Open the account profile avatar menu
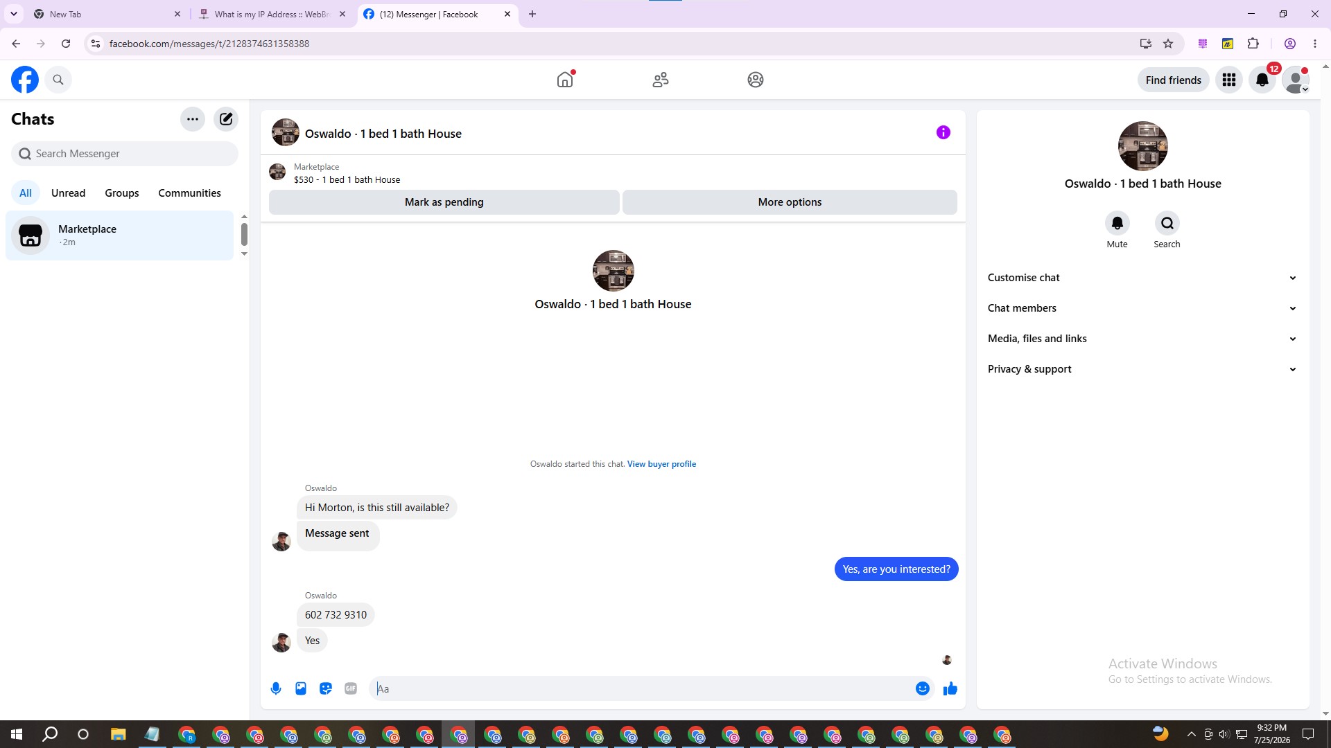Image resolution: width=1331 pixels, height=748 pixels. 1296,80
